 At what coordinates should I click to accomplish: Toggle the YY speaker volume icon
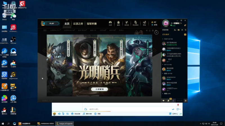pos(59,114)
